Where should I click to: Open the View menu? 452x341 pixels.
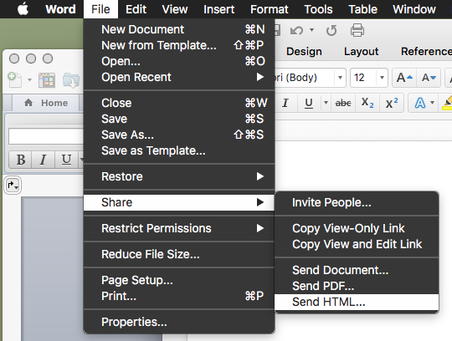(x=175, y=9)
